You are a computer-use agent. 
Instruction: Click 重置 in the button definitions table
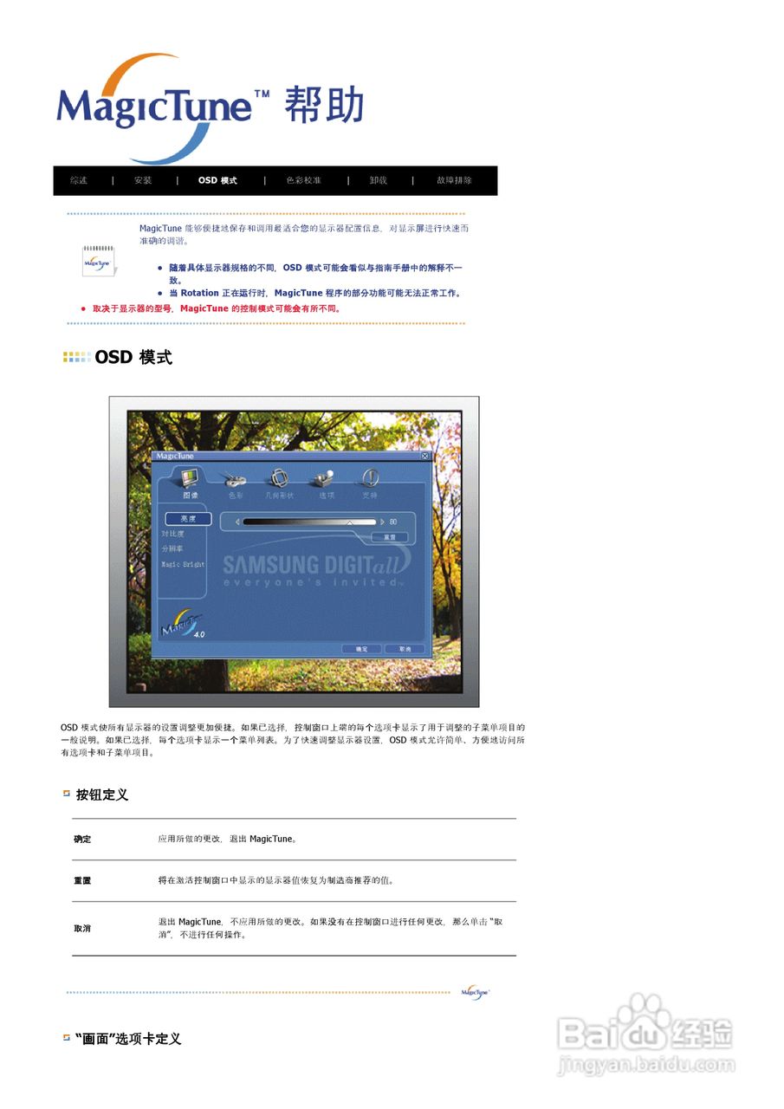coord(82,880)
